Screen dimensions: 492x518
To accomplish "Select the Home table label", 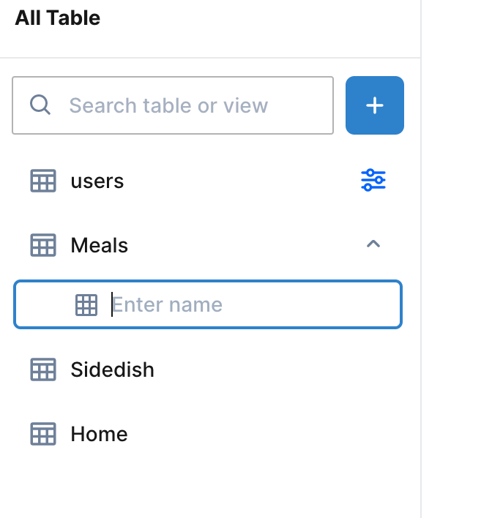I will [99, 434].
